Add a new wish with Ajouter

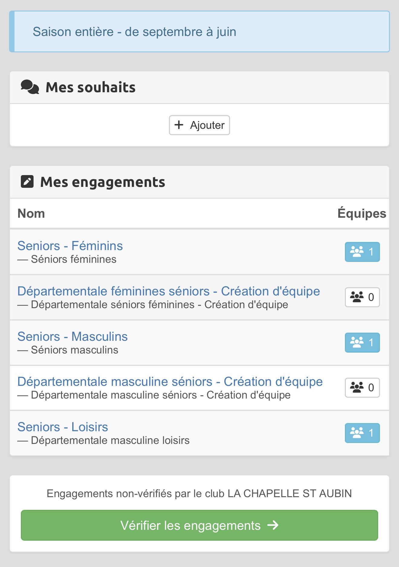(x=199, y=125)
